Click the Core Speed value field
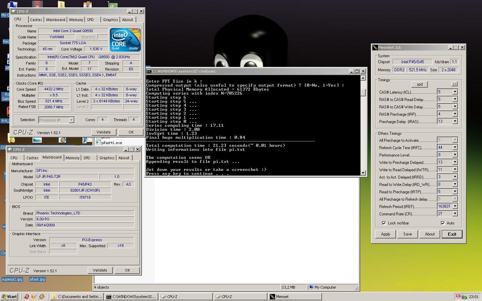 pos(54,89)
